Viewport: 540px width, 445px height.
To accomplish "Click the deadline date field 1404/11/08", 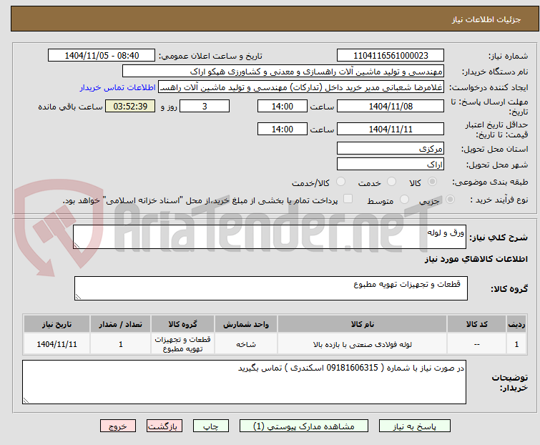I will (x=391, y=106).
